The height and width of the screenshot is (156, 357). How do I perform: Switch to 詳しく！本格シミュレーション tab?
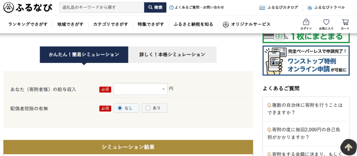pos(172,55)
